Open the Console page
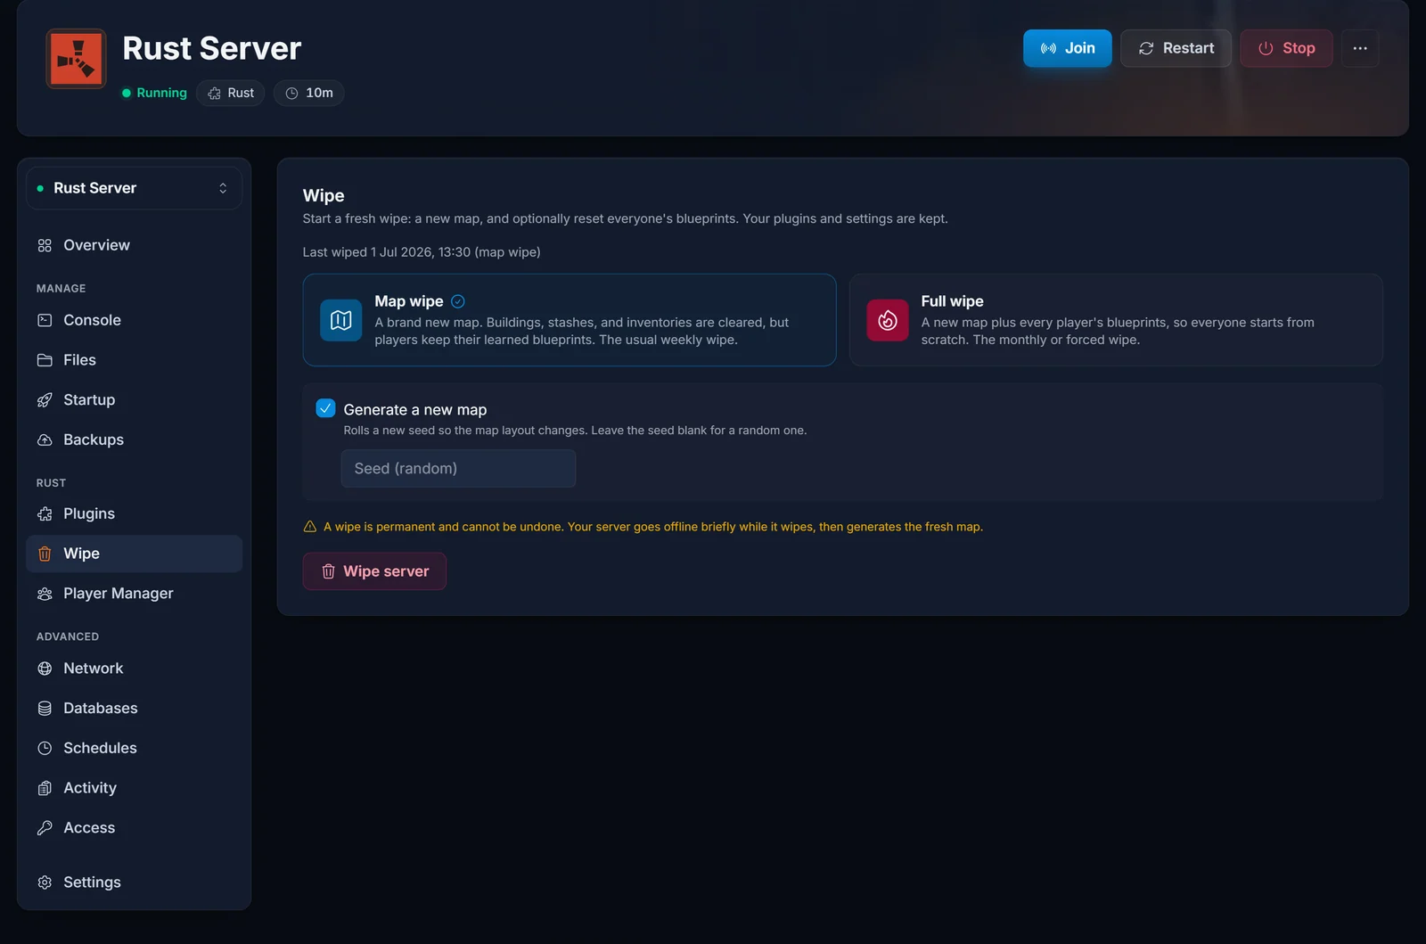 pos(134,320)
